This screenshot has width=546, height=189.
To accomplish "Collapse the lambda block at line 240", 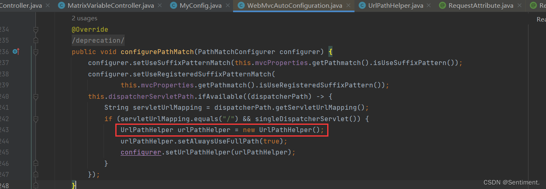I will pos(36,96).
